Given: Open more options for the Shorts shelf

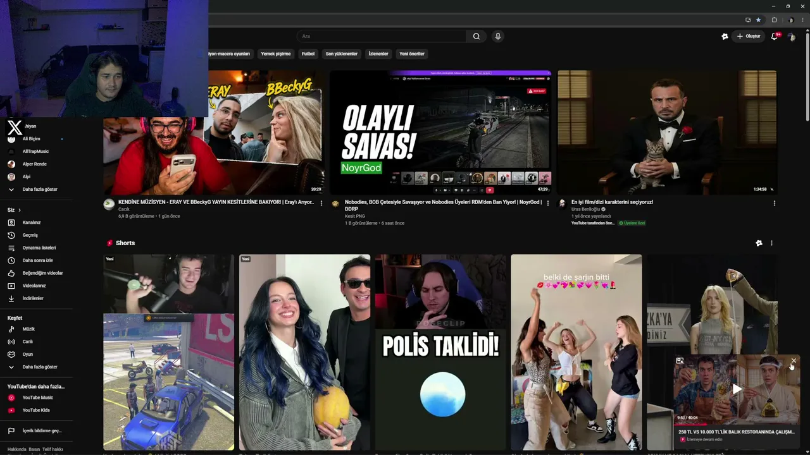Looking at the screenshot, I should click(x=771, y=243).
